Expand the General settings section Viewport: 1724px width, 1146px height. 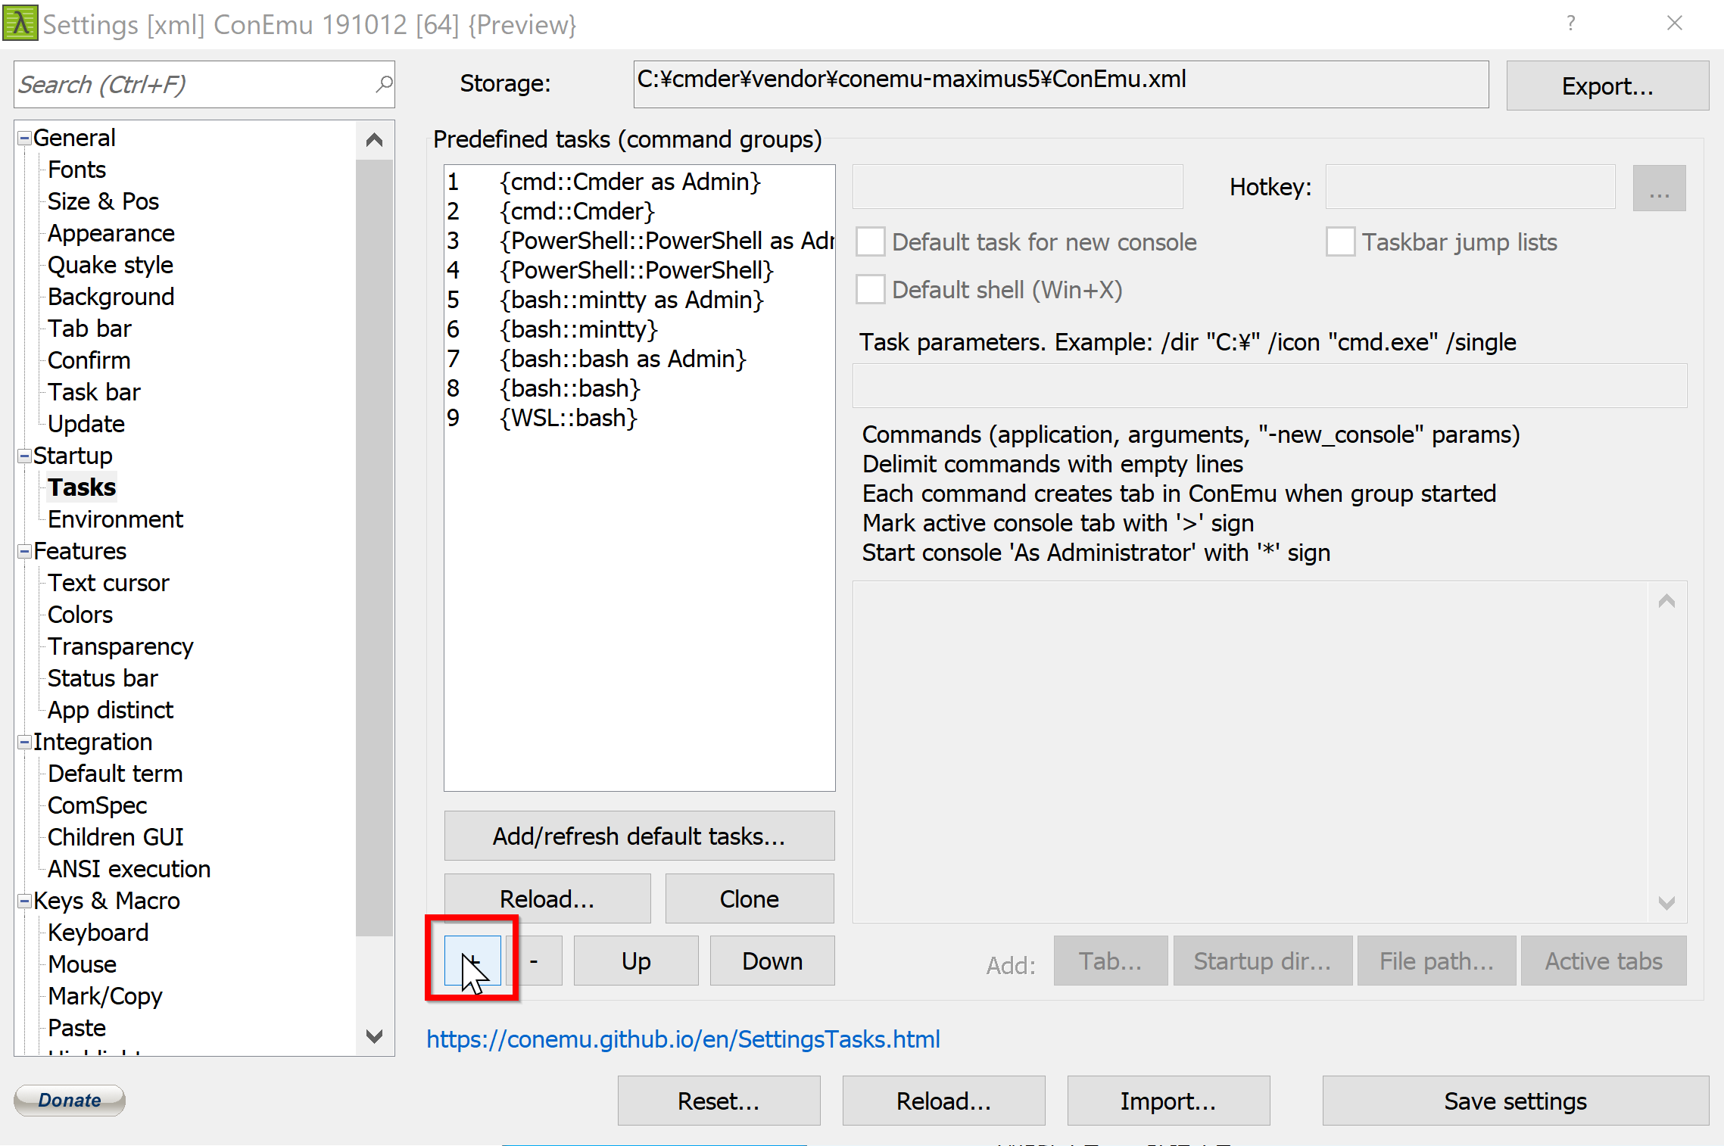tap(26, 137)
